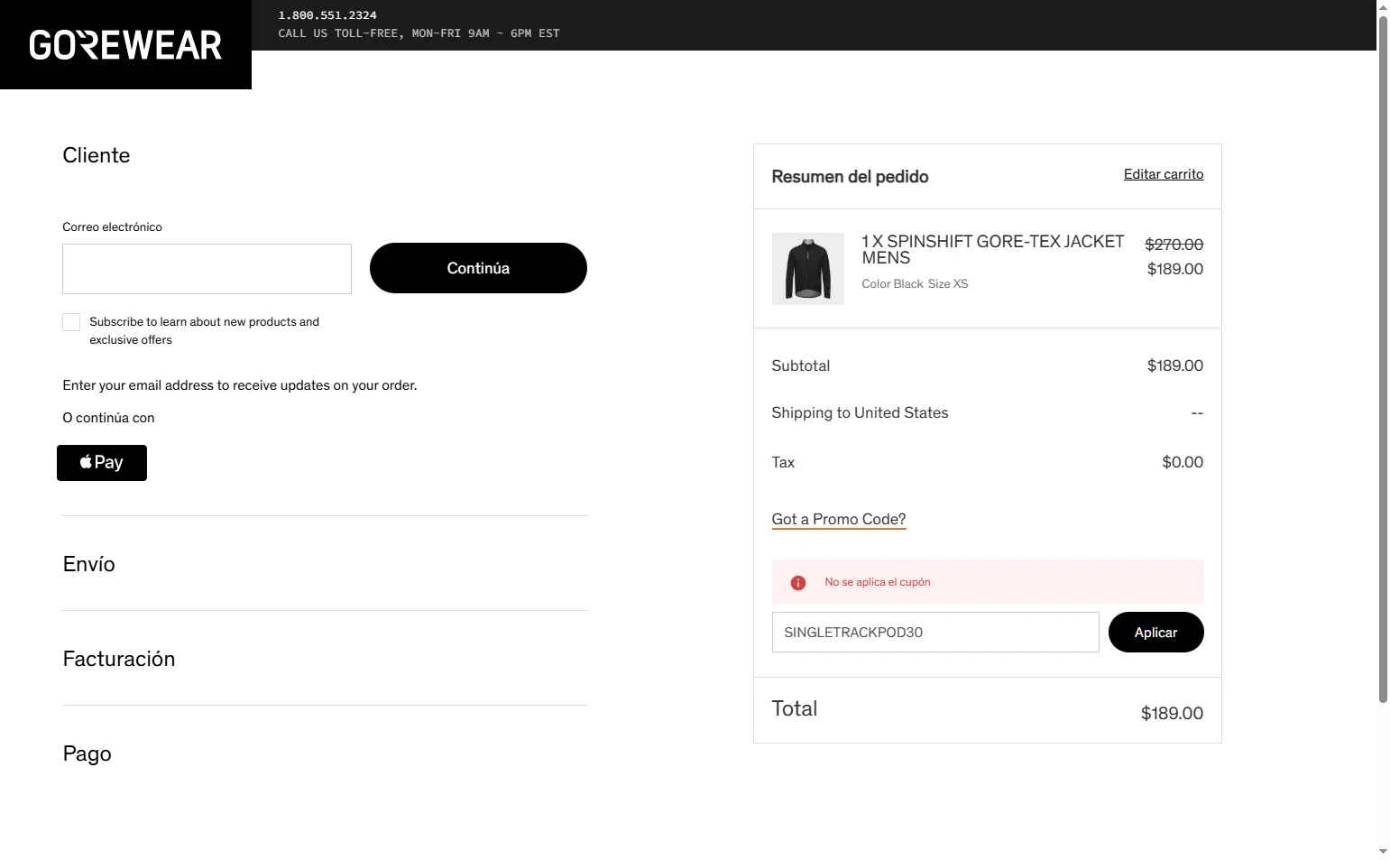This screenshot has height=860, width=1390.
Task: Click the No se aplica el cupón message
Action: pos(878,582)
